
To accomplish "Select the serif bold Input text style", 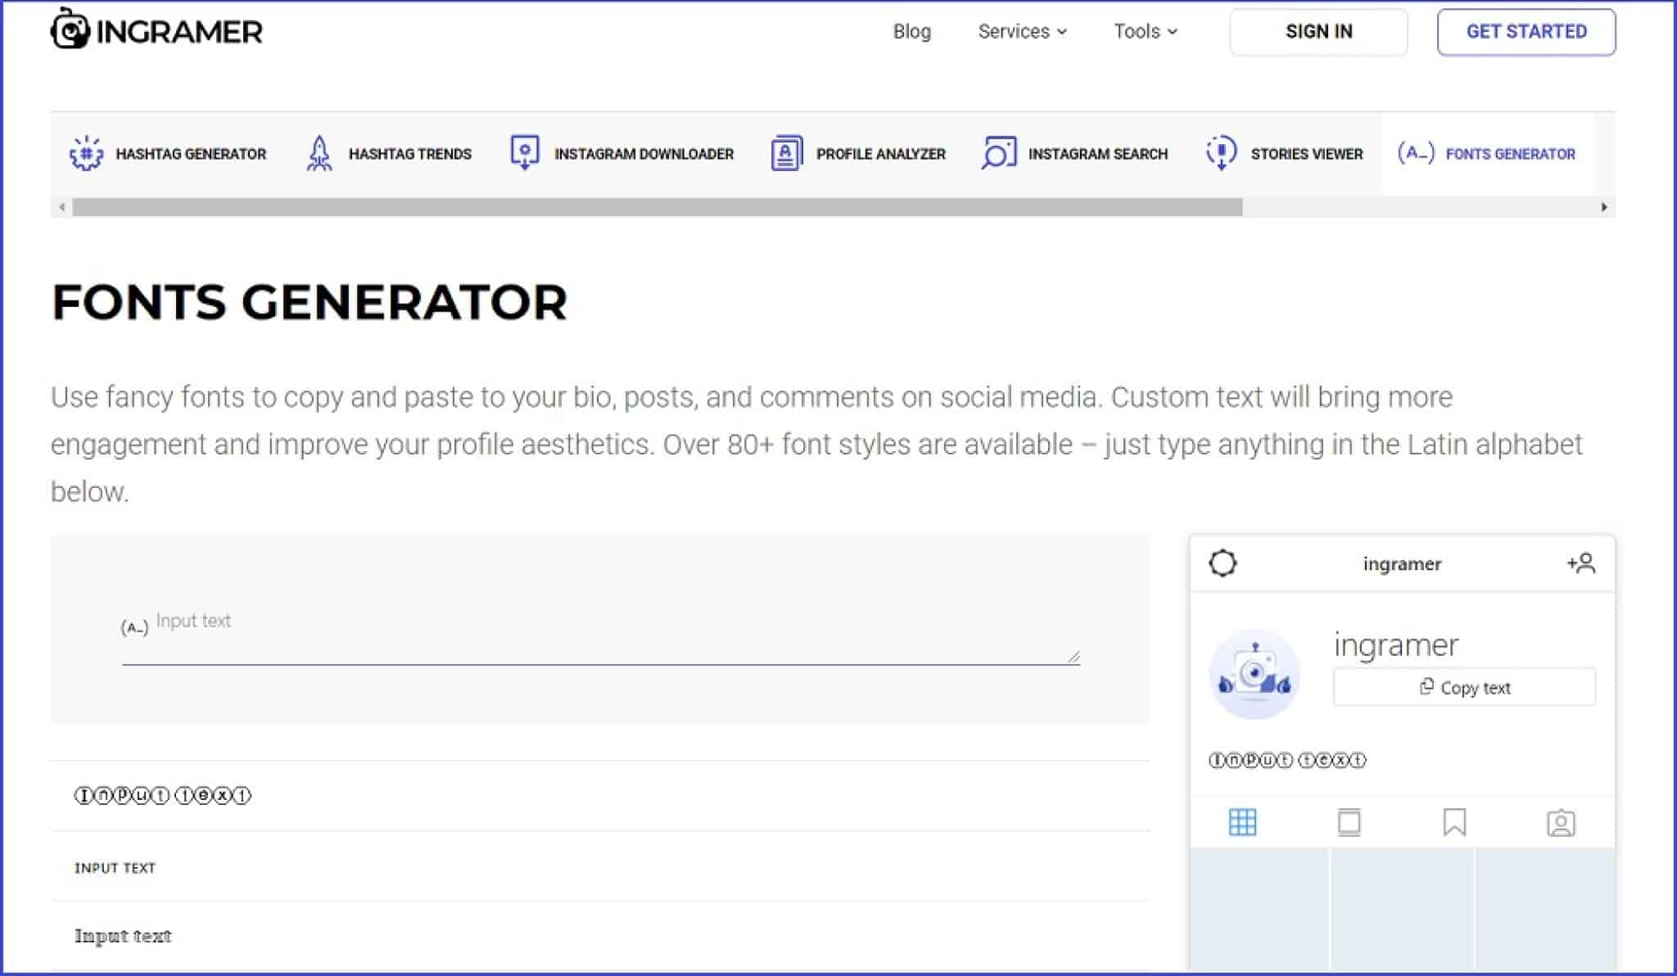I will [600, 936].
